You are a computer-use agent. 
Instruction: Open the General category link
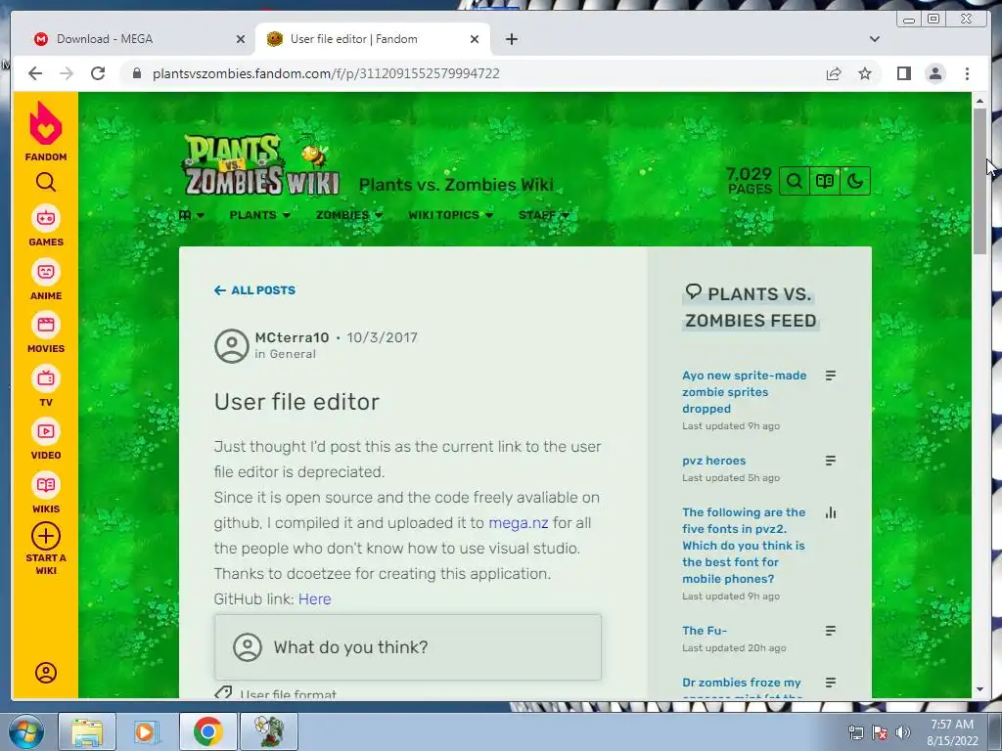[292, 354]
